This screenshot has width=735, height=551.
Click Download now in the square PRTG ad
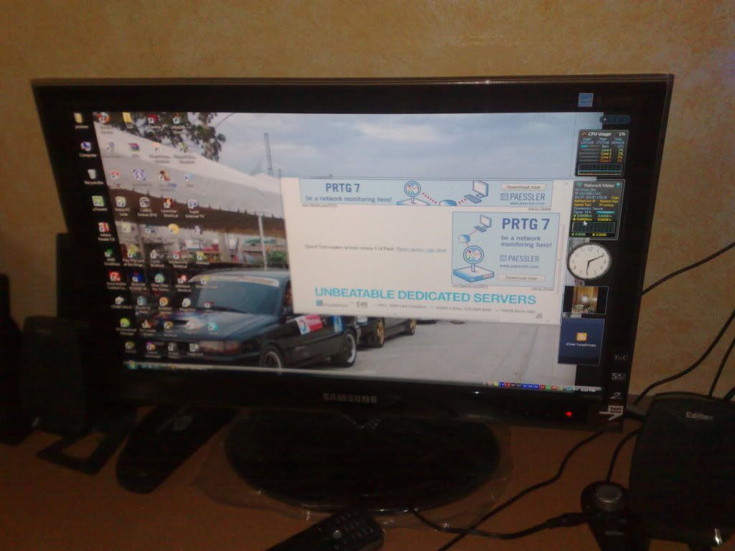point(520,276)
